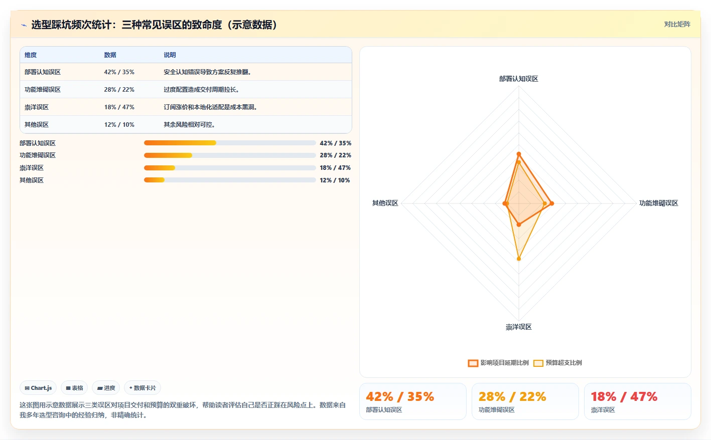Click the 其他误区 progress bar
The width and height of the screenshot is (711, 440).
[x=230, y=180]
